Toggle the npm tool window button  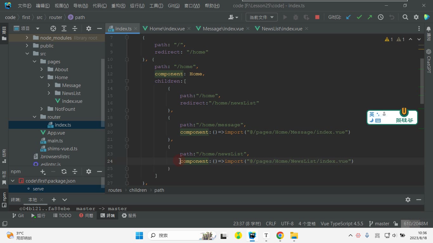pyautogui.click(x=4, y=200)
